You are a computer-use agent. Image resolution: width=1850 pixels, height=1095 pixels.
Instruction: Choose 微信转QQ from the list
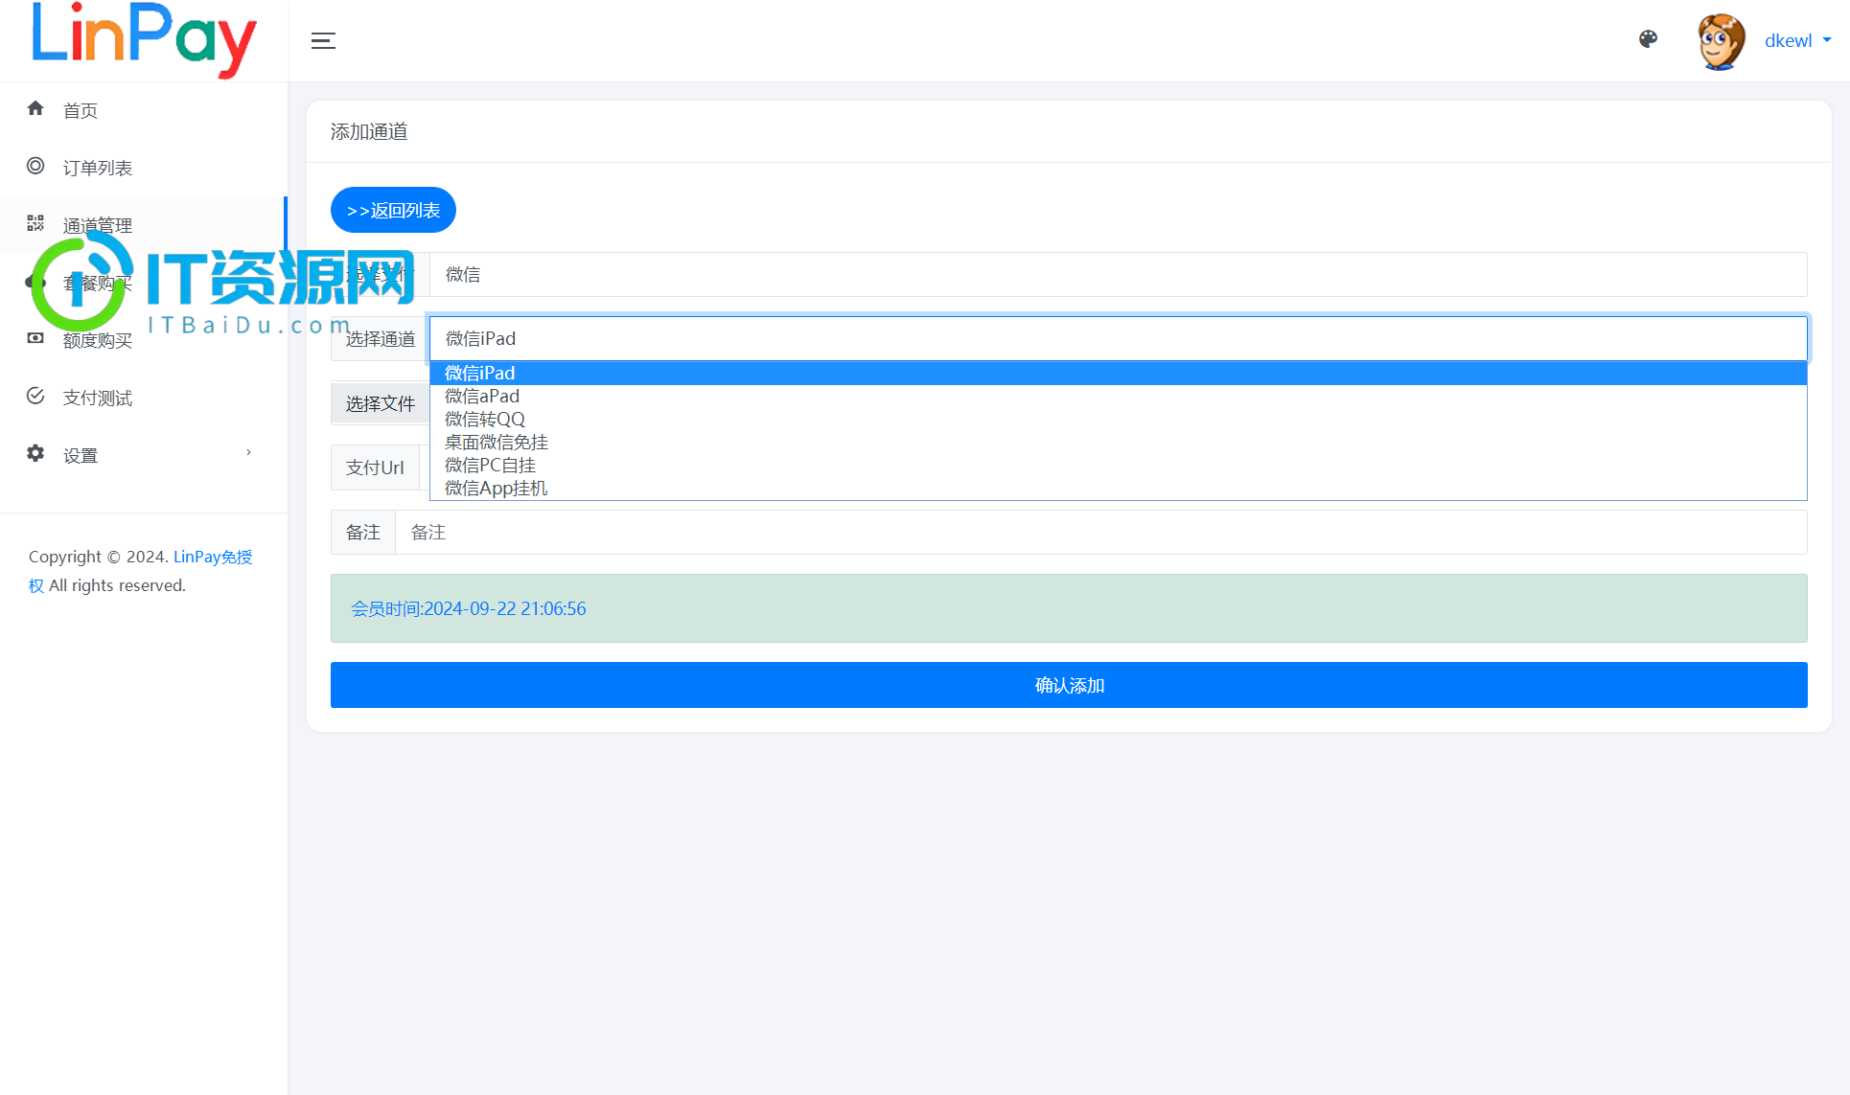(x=1118, y=419)
